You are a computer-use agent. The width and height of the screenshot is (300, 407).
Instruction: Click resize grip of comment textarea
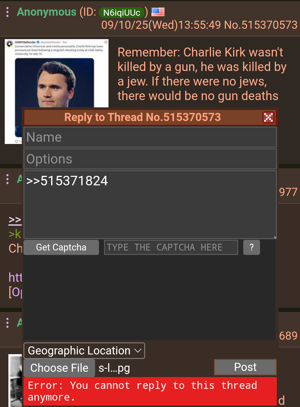tap(275, 237)
